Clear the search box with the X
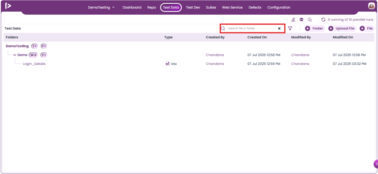Image resolution: width=378 pixels, height=174 pixels. (279, 28)
